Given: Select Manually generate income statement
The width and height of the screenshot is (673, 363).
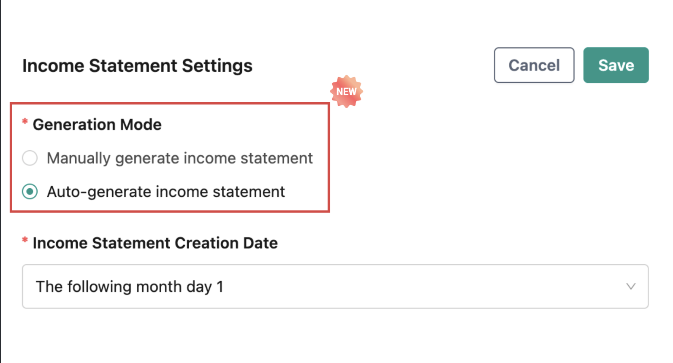Looking at the screenshot, I should coord(179,158).
